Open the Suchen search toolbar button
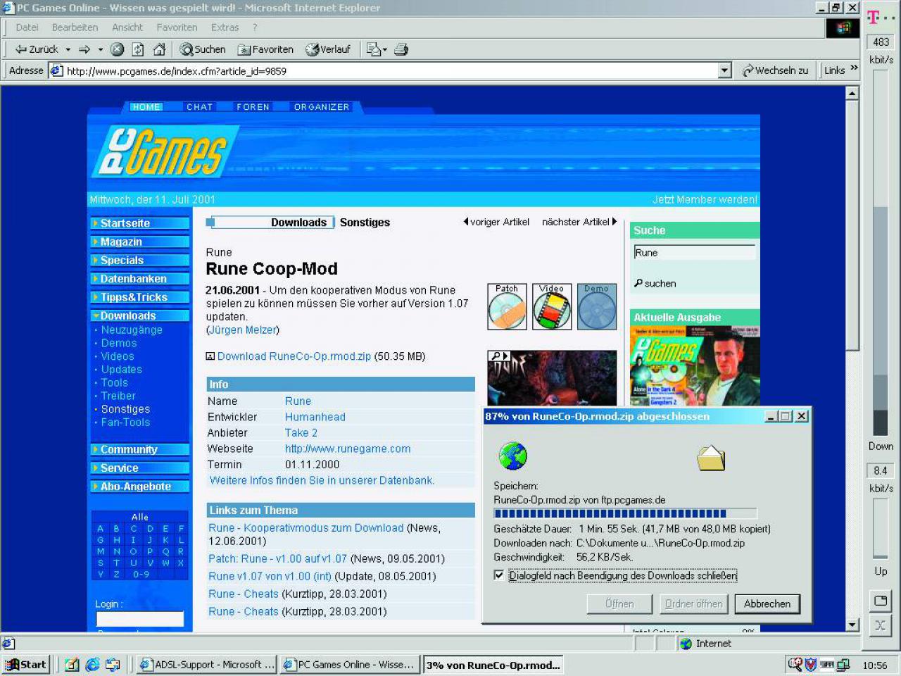The height and width of the screenshot is (676, 901). [x=203, y=49]
